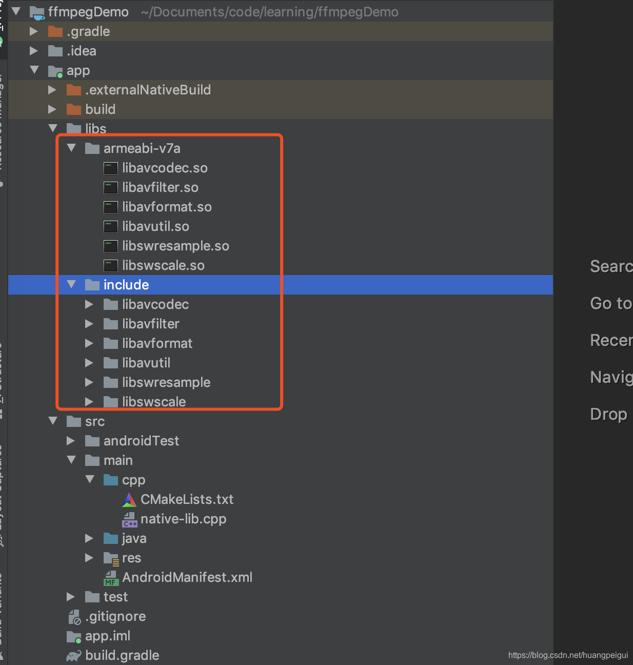The image size is (633, 665).
Task: Open native-lib.cpp using the C++ file icon
Action: (129, 519)
